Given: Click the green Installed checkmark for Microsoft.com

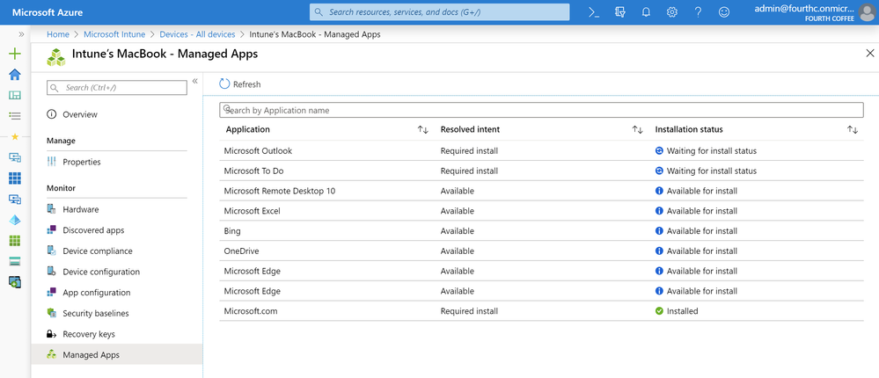Looking at the screenshot, I should (x=659, y=311).
